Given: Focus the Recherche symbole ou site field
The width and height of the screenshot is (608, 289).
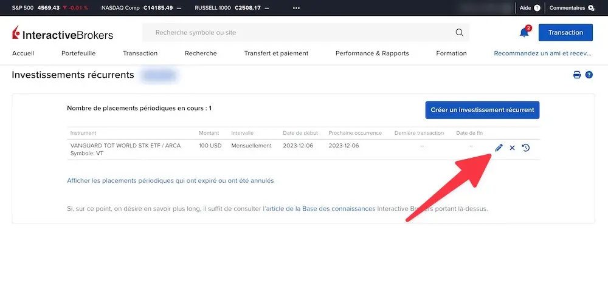Looking at the screenshot, I should coord(306,33).
